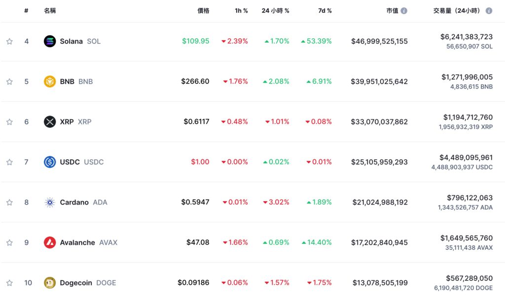Click Avalanche's 7d change 14.40%
505x301 pixels.
pos(317,242)
